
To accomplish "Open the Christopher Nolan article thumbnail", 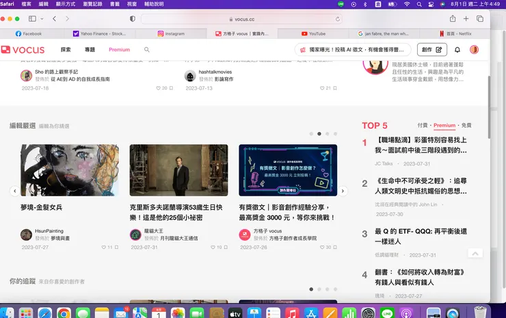I will coord(178,170).
